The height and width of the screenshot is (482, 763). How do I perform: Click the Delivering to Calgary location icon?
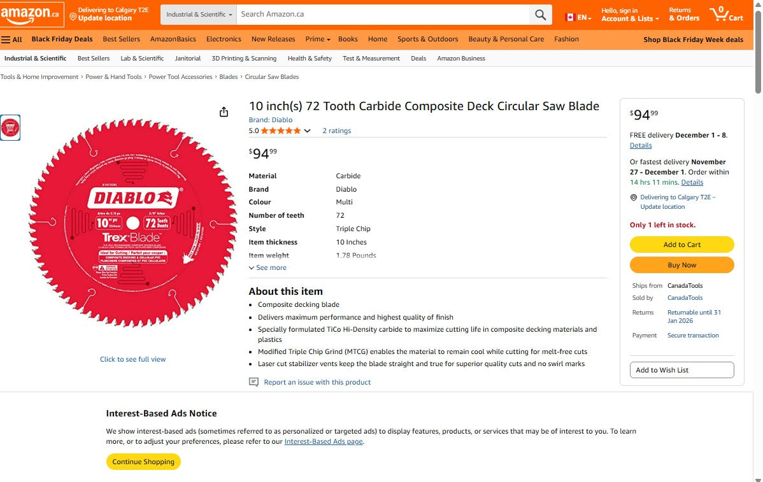pos(632,197)
